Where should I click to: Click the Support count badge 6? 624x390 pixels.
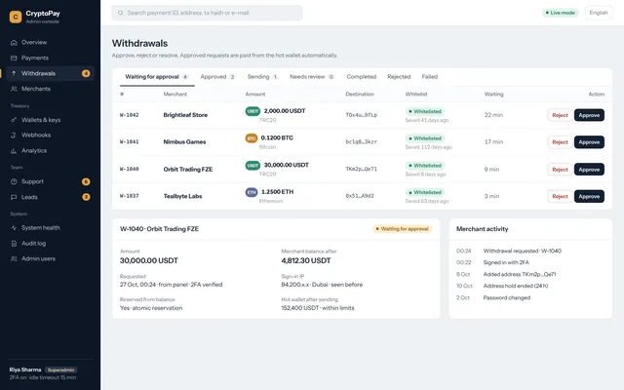tap(86, 182)
